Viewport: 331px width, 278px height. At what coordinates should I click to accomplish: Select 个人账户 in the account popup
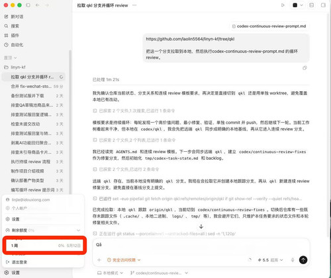click(x=19, y=208)
